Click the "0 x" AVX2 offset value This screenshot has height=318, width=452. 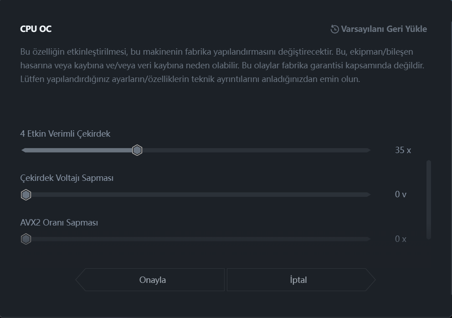point(401,239)
